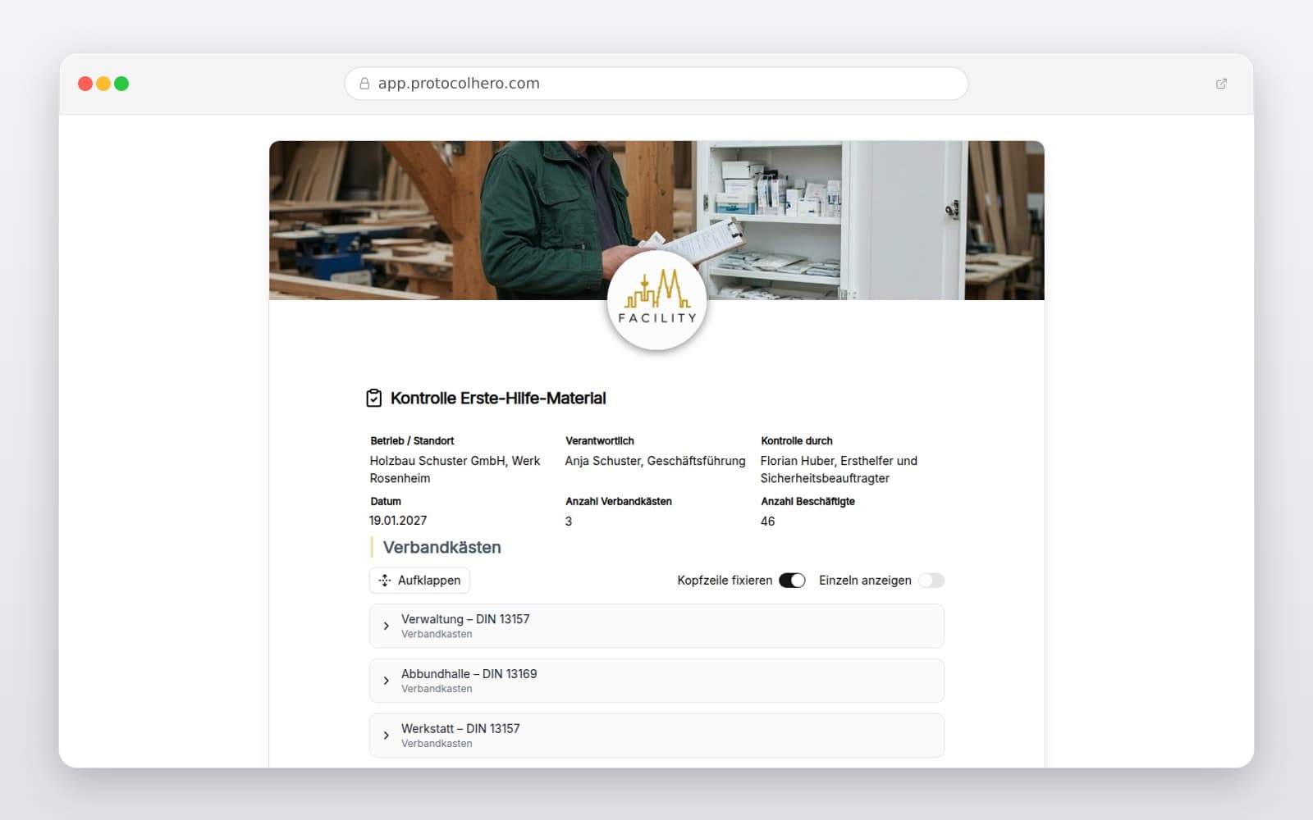
Task: Click the Anzahl Beschäftigte value 46
Action: (x=767, y=522)
